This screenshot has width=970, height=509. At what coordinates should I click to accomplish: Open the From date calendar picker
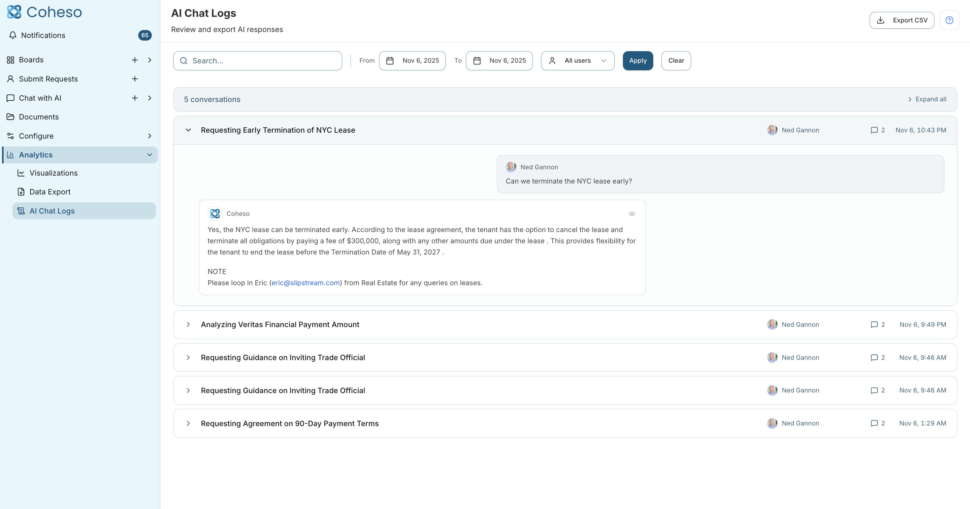coord(412,61)
